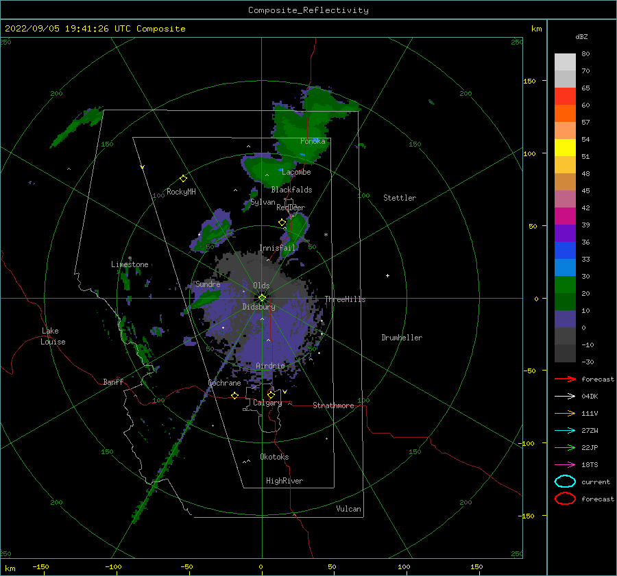Click the red forecast ellipse legend icon
The image size is (617, 576).
[565, 499]
